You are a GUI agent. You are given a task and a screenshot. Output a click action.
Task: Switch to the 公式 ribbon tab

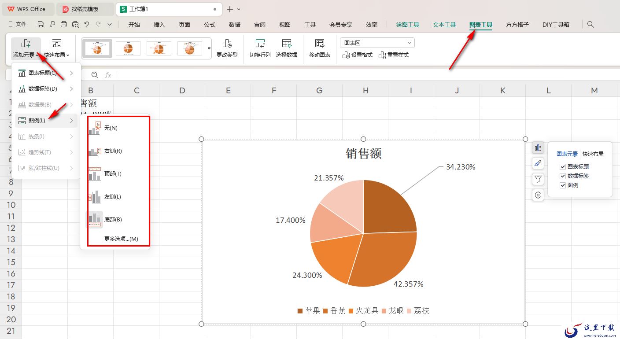(210, 25)
